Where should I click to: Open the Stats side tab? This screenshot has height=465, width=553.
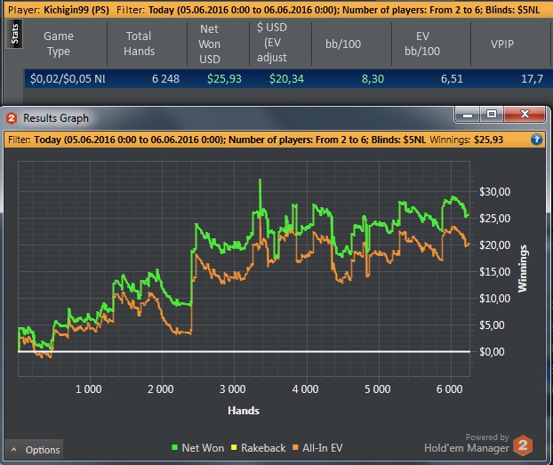pos(14,34)
